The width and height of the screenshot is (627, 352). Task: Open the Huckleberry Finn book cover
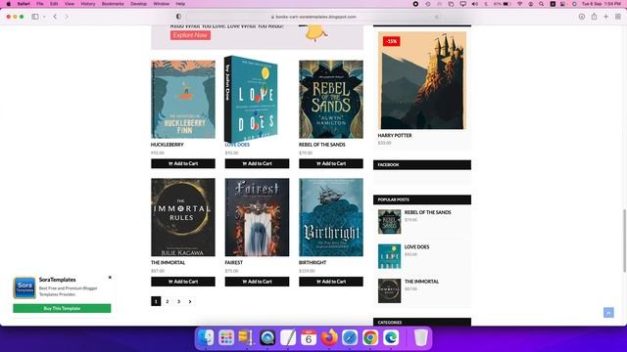pos(183,100)
